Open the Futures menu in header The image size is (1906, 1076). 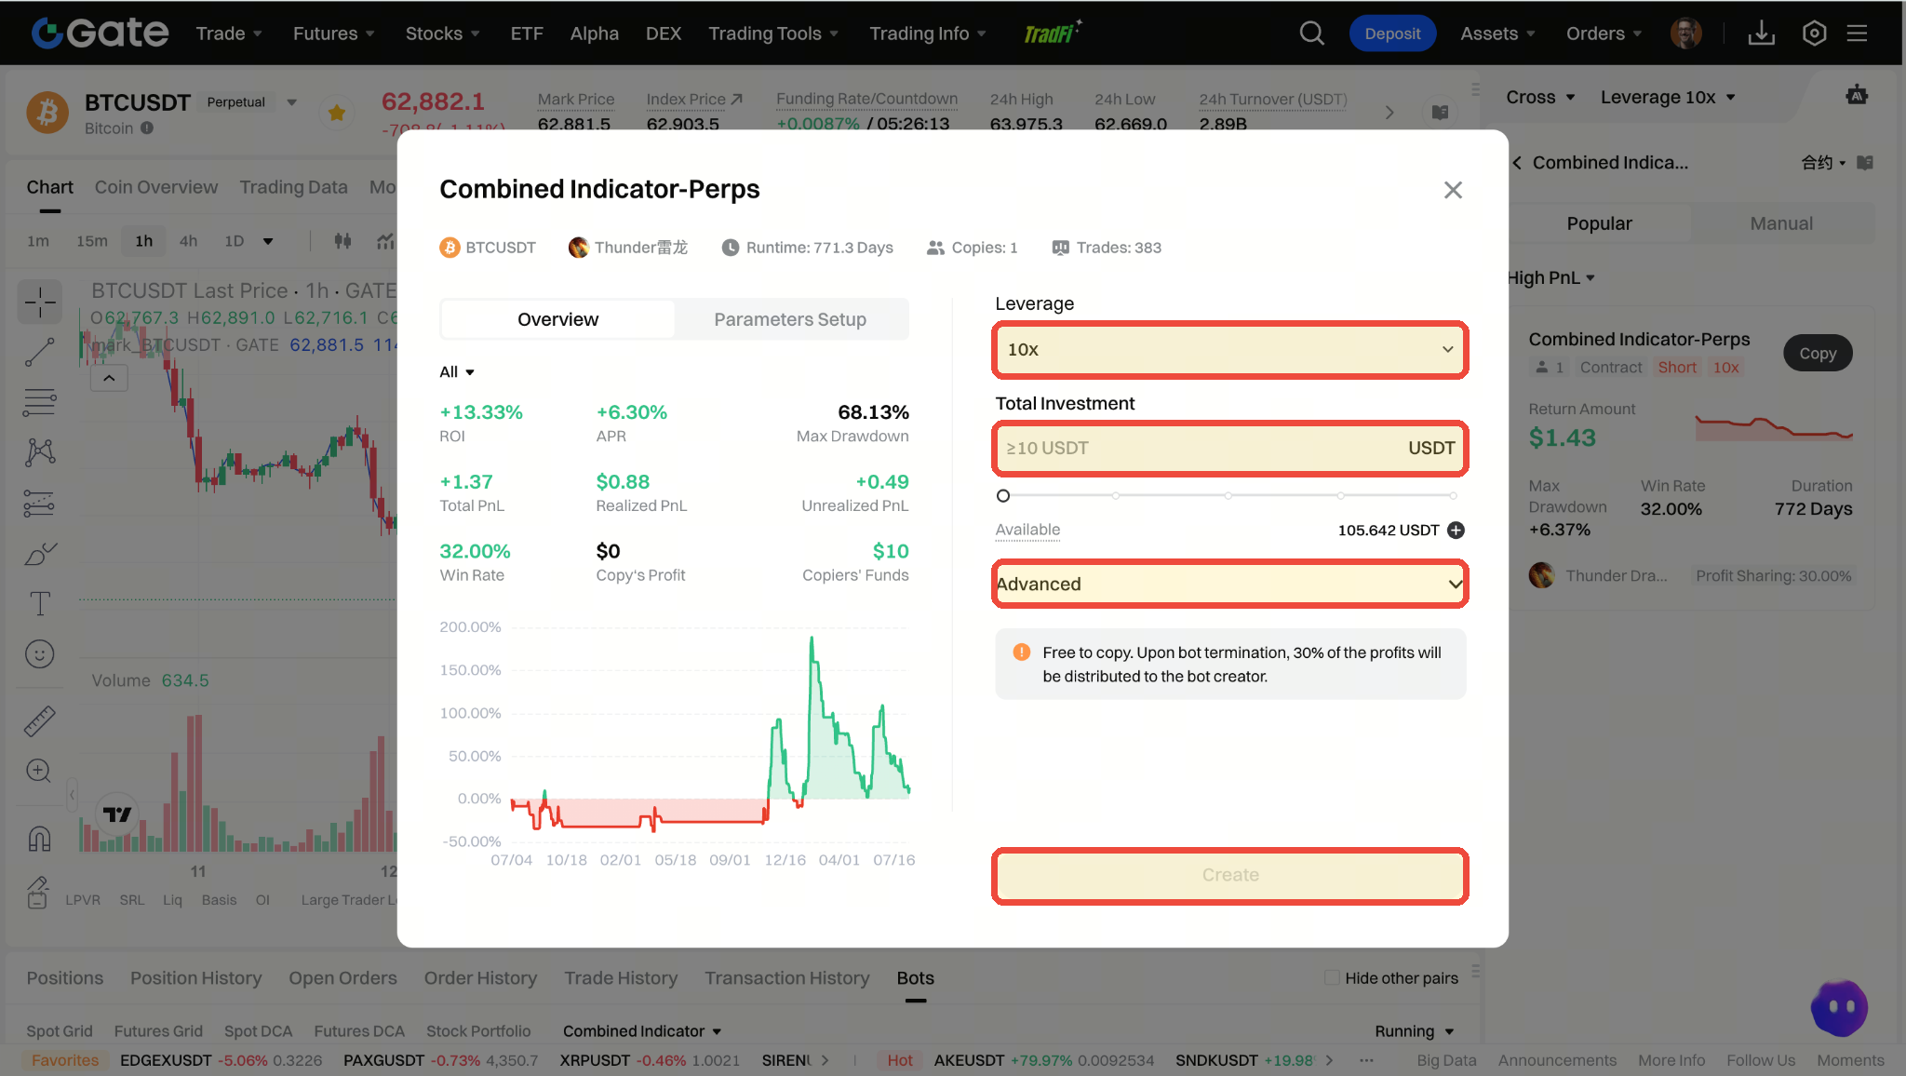333,34
